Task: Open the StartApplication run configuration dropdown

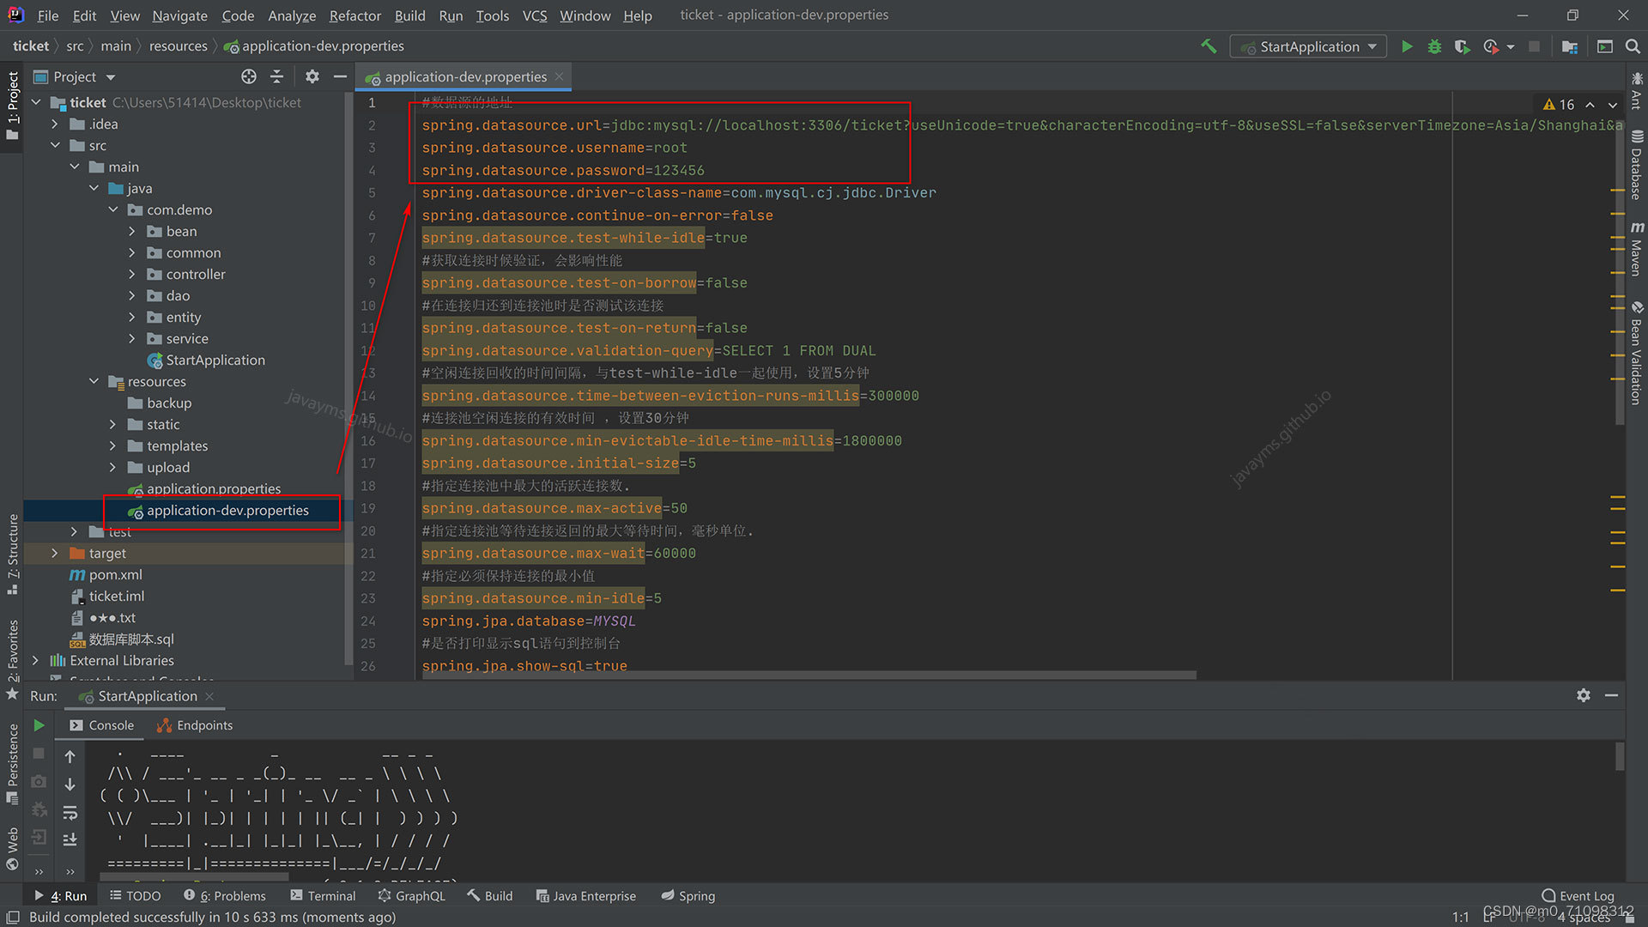Action: tap(1309, 46)
